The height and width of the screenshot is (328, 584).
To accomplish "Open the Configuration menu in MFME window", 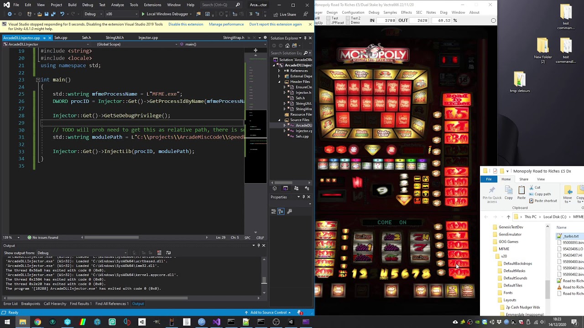I will [353, 12].
